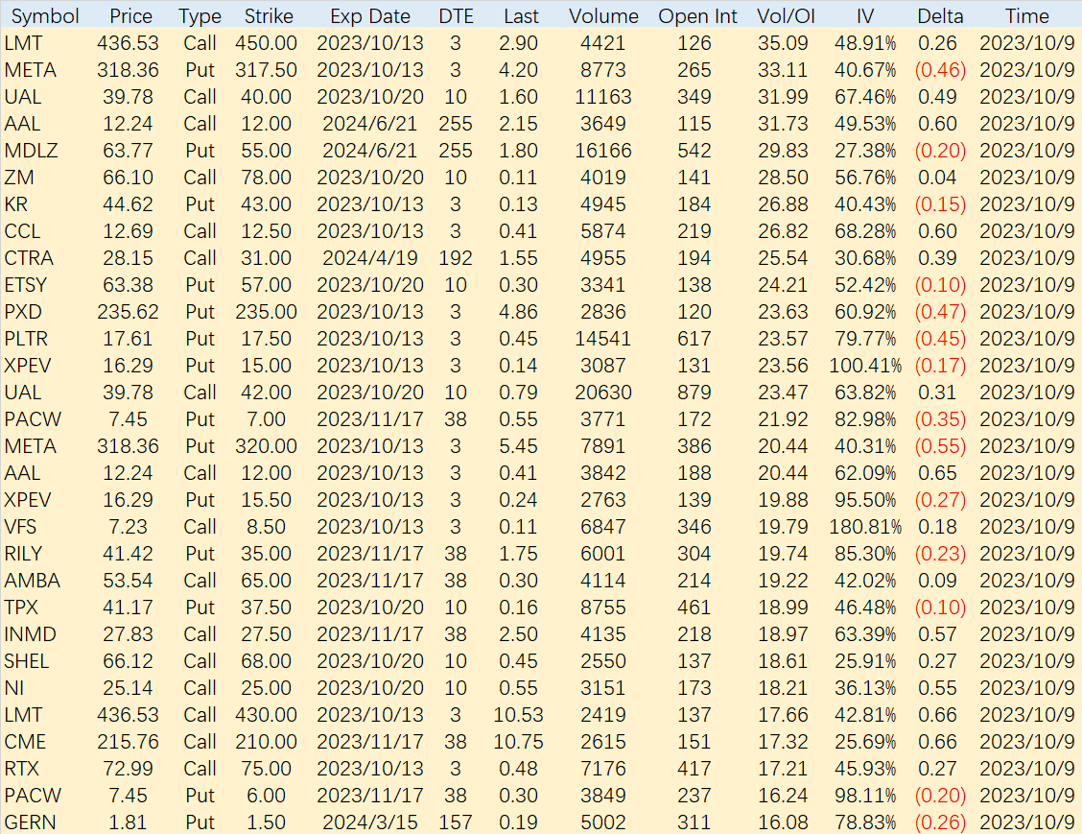Select the PLTR symbol cell
1082x834 pixels.
tap(26, 339)
